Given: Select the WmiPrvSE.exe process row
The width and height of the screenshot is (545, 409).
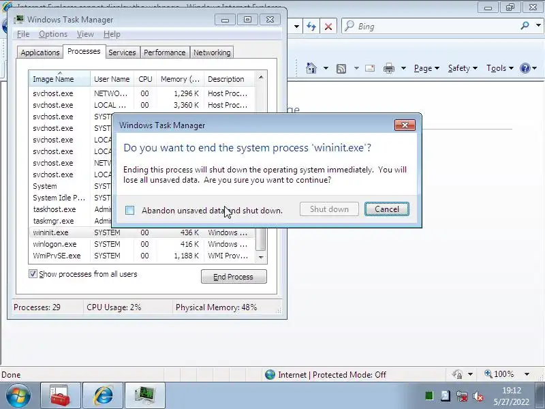Looking at the screenshot, I should (x=142, y=256).
